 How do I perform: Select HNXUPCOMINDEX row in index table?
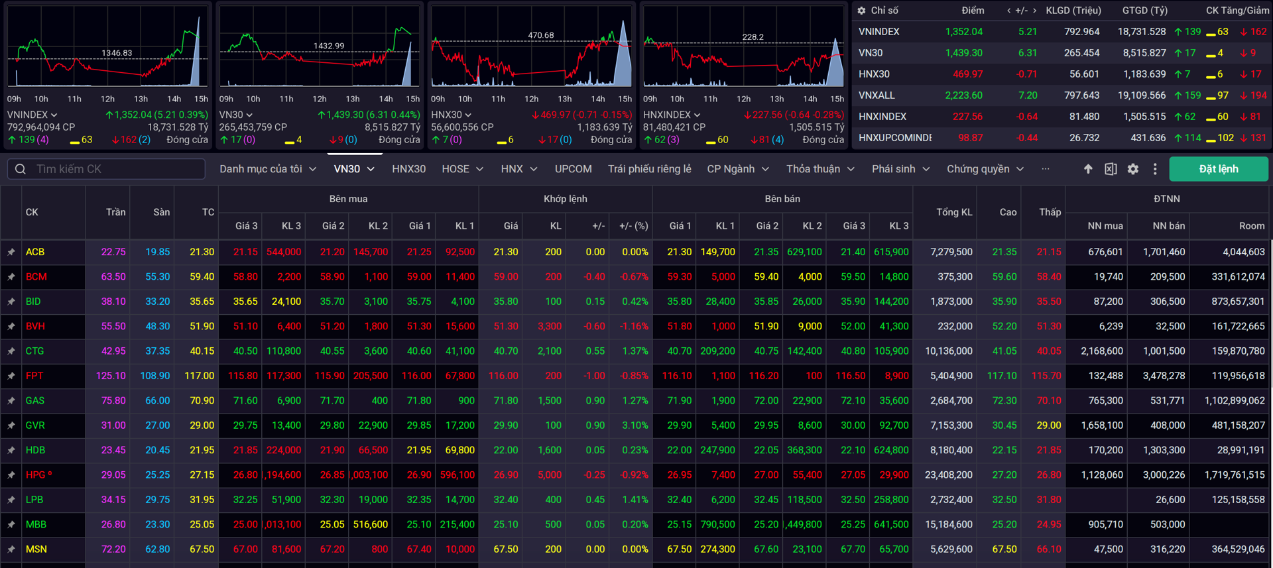1062,138
